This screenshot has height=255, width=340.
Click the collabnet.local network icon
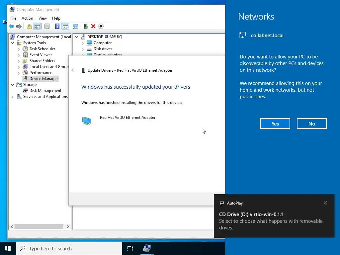click(x=242, y=35)
